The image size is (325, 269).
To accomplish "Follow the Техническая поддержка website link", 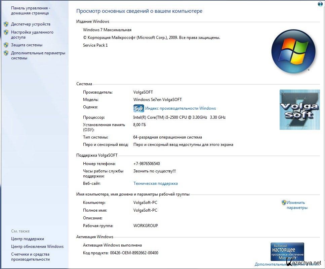I will click(155, 183).
